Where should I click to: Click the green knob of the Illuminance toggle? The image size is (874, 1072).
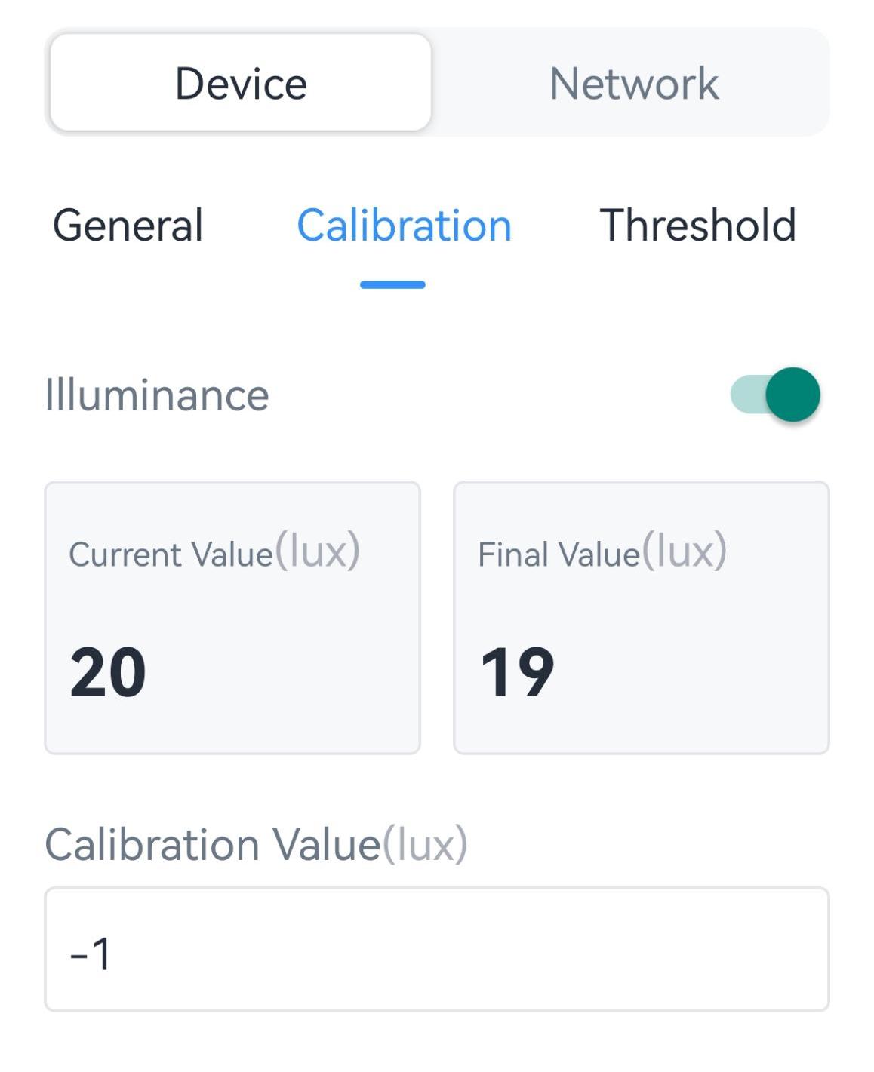[x=792, y=395]
